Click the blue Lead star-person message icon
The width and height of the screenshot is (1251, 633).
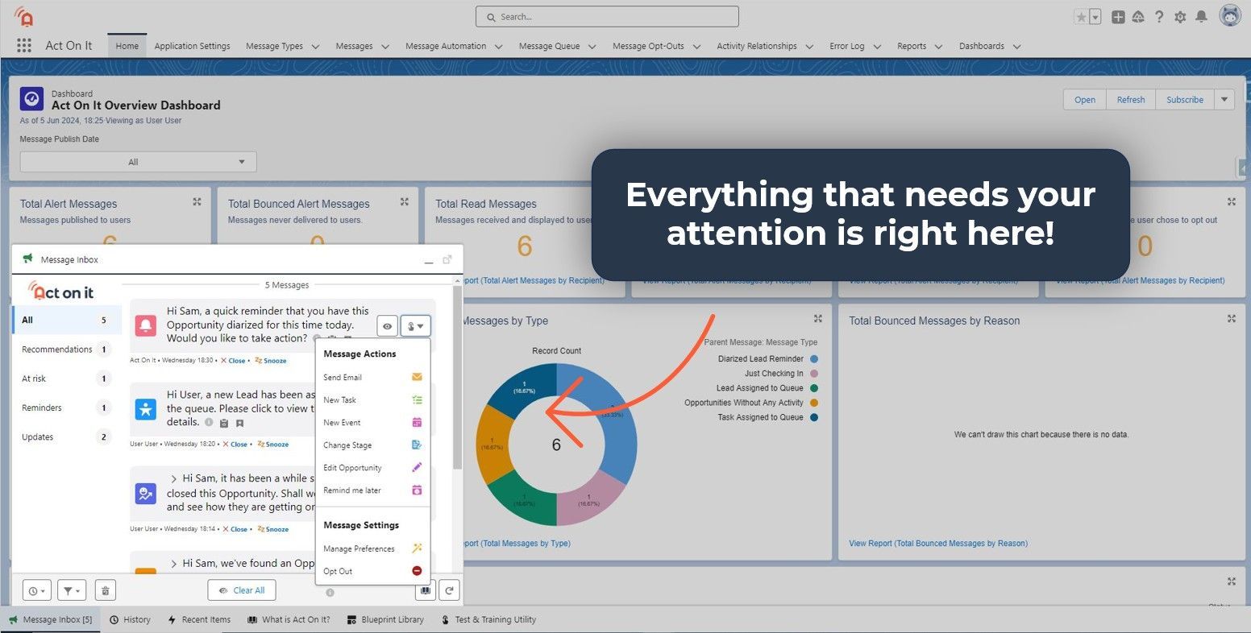[x=146, y=408]
